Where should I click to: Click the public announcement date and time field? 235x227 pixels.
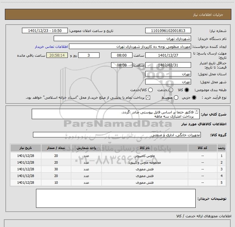click(45, 30)
